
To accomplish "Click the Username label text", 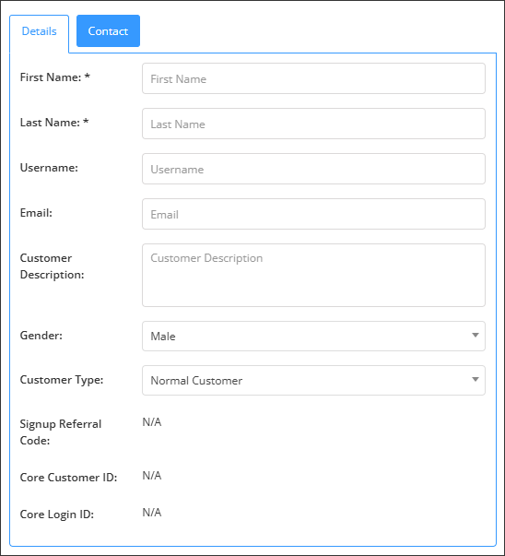I will coord(49,168).
